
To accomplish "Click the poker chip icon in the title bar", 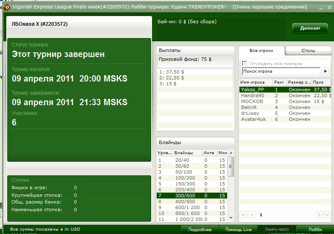I will pos(7,8).
